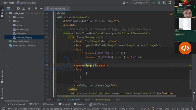Click yellow warning stripe mark beside line 74
196x110 pixels.
(190, 66)
